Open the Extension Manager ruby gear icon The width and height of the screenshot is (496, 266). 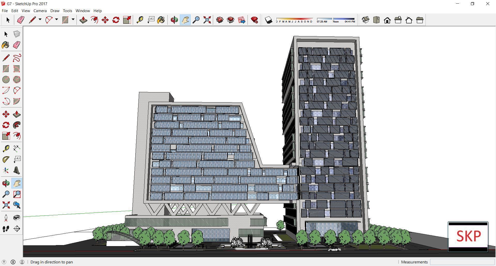(x=254, y=20)
